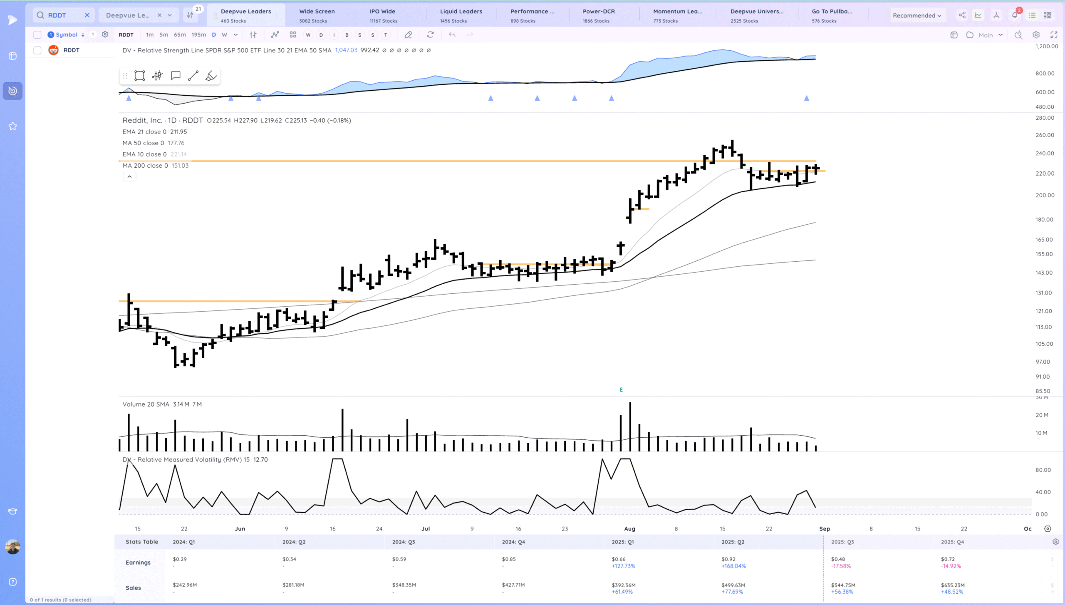Select the candlestick measure tool
1065x605 pixels.
pos(157,76)
